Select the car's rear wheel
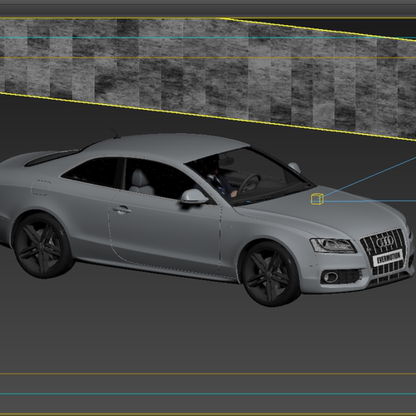The image size is (416, 416). tap(42, 246)
